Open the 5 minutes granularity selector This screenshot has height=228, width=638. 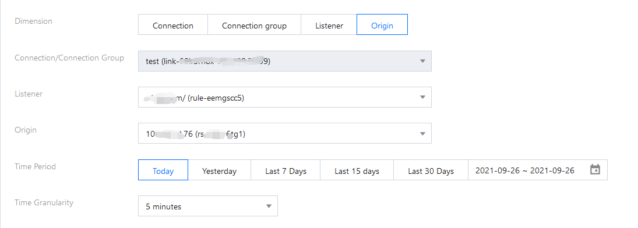click(x=208, y=206)
